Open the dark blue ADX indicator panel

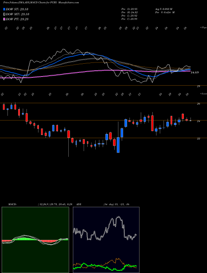point(106,240)
